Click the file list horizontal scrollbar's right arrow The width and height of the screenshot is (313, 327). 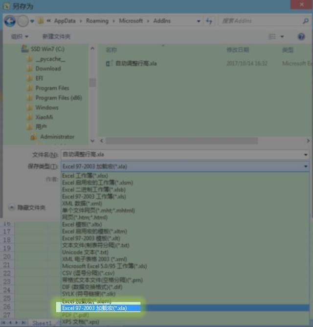[308, 141]
